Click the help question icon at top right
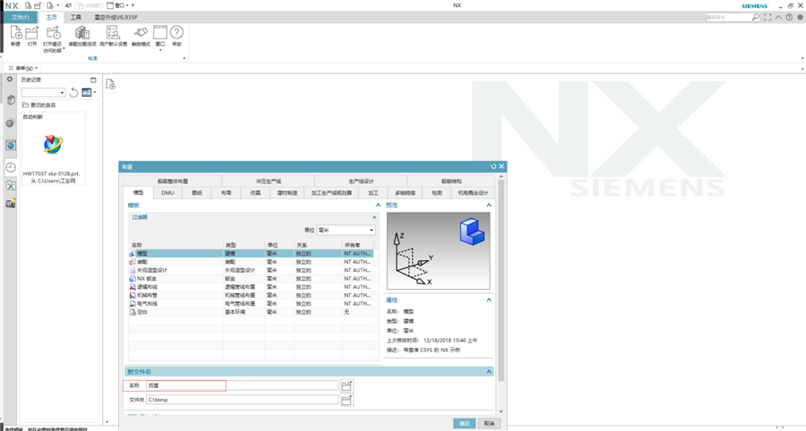 789,18
